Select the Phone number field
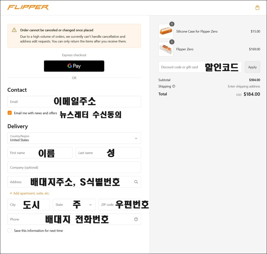The height and width of the screenshot is (254, 267). [x=74, y=219]
